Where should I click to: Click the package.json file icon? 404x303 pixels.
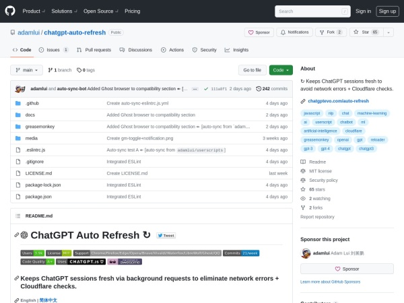click(18, 197)
